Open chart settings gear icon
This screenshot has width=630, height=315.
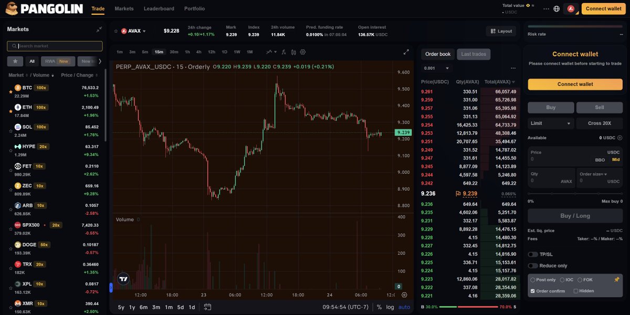303,52
